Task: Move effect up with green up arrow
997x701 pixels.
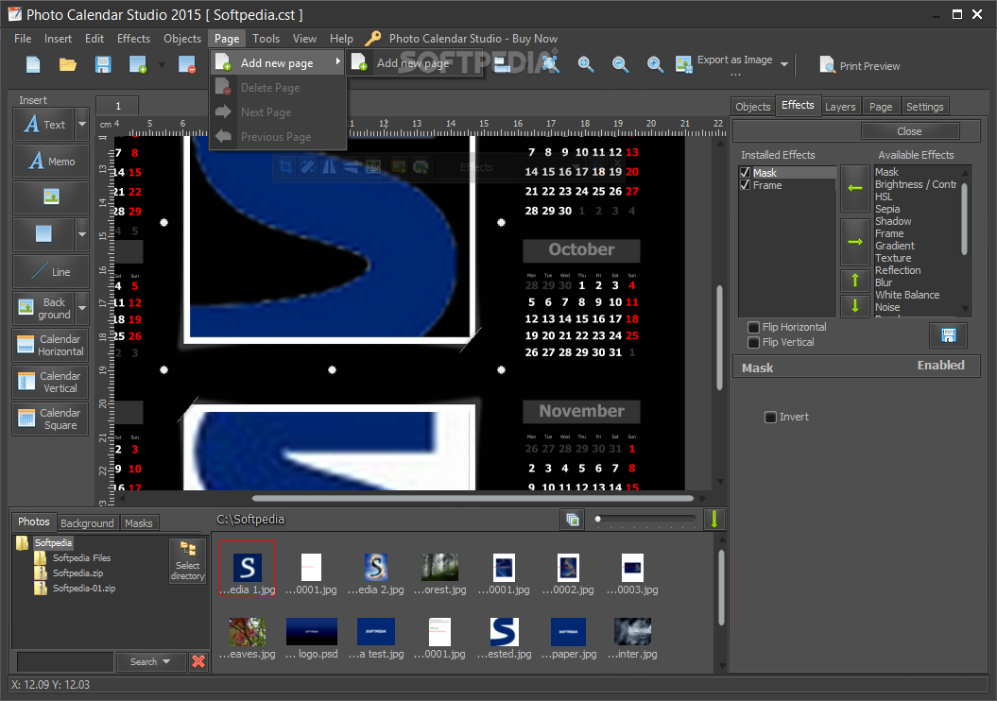Action: (x=855, y=281)
